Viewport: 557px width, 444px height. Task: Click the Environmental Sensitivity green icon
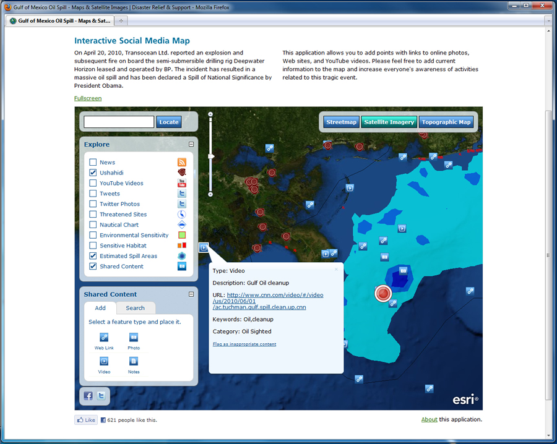click(x=182, y=235)
